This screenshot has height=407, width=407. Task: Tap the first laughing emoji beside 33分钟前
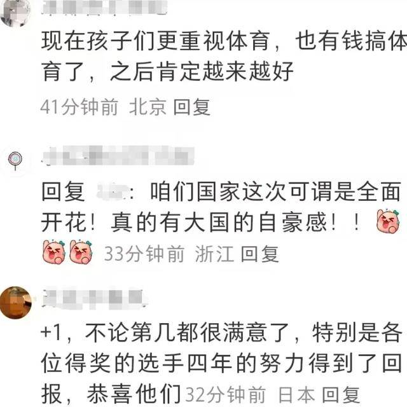click(x=54, y=252)
